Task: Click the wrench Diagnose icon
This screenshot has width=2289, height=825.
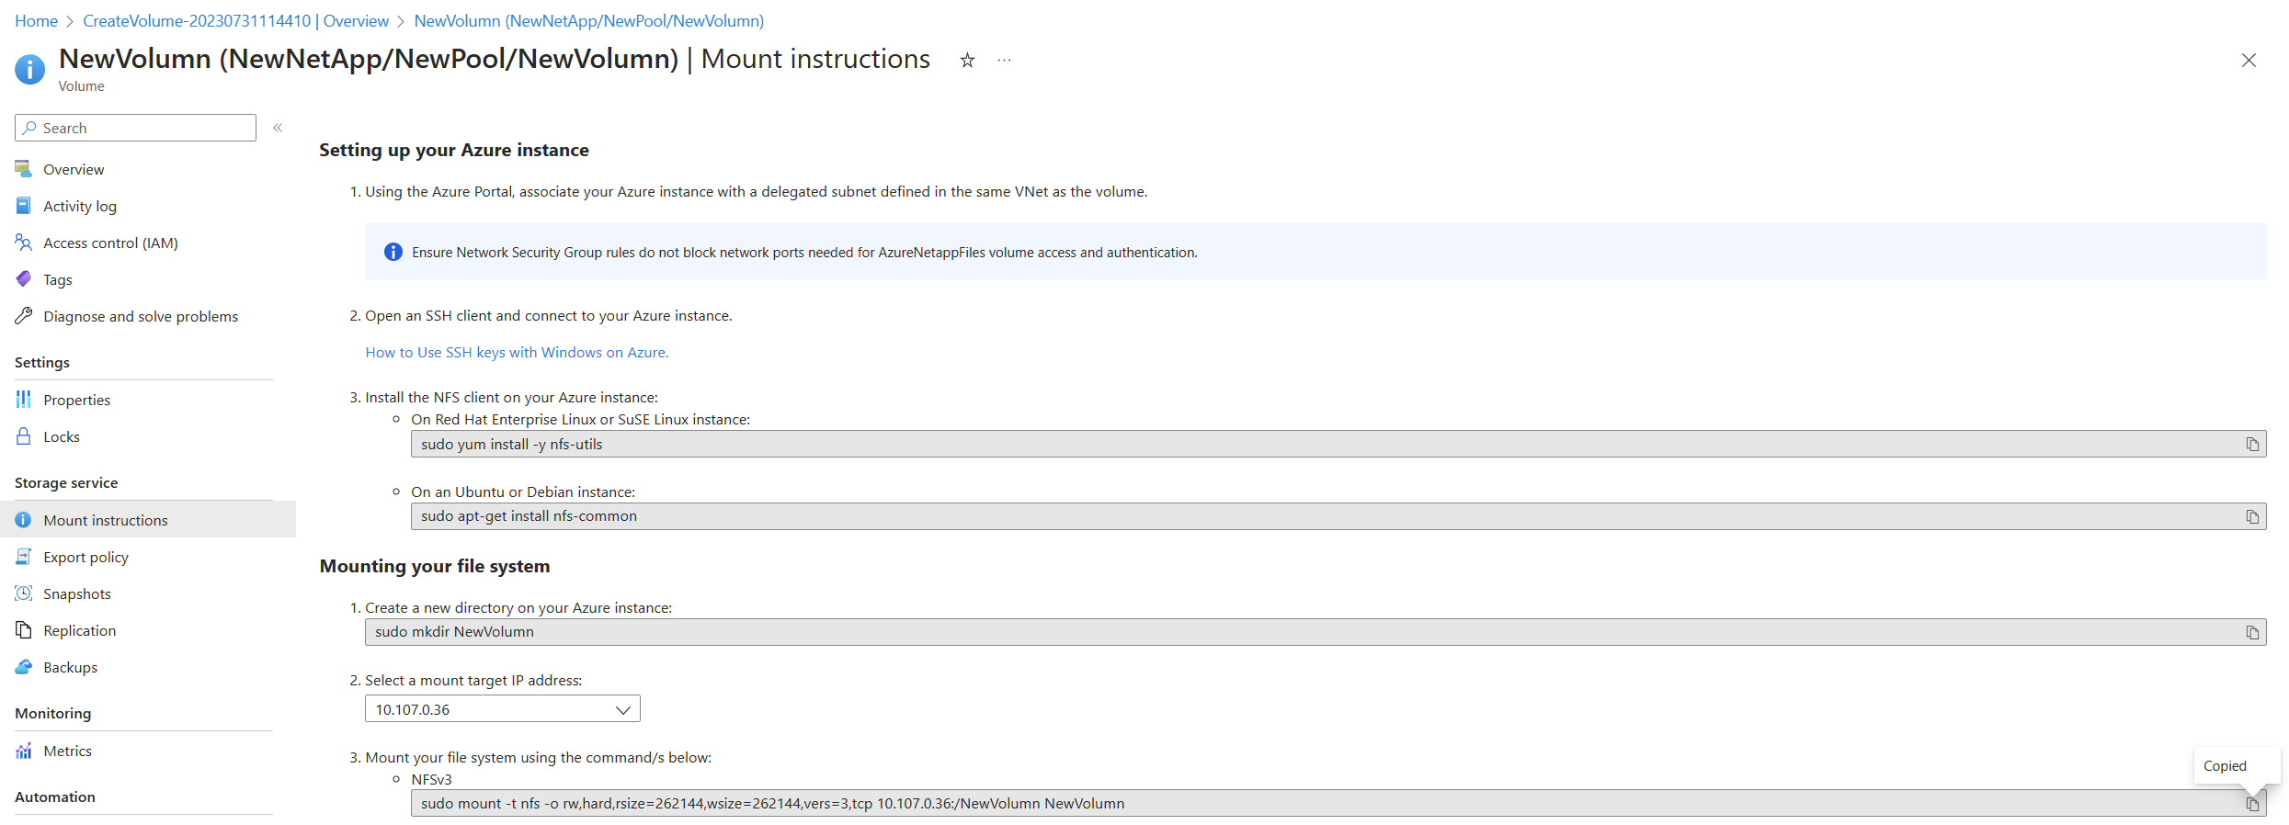Action: point(24,315)
